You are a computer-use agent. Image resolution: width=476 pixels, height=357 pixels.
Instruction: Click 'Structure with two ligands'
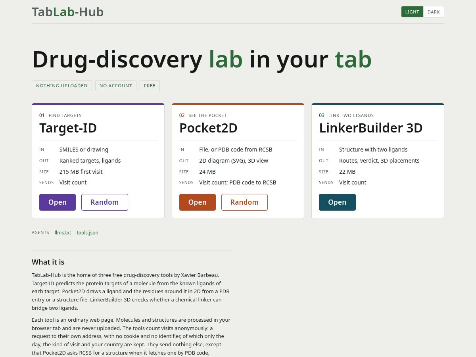[373, 150]
